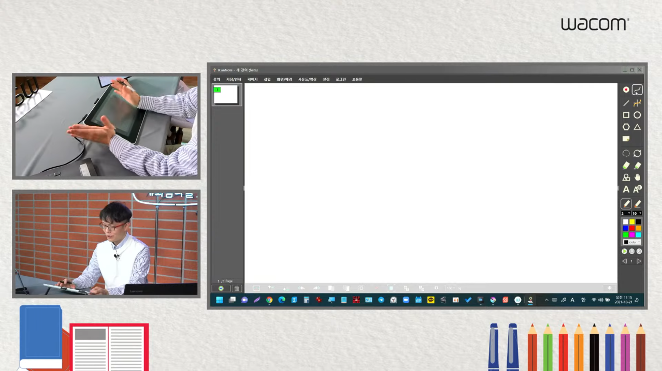Click the green play button in palette
Screen dimensions: 662x371
point(625,251)
